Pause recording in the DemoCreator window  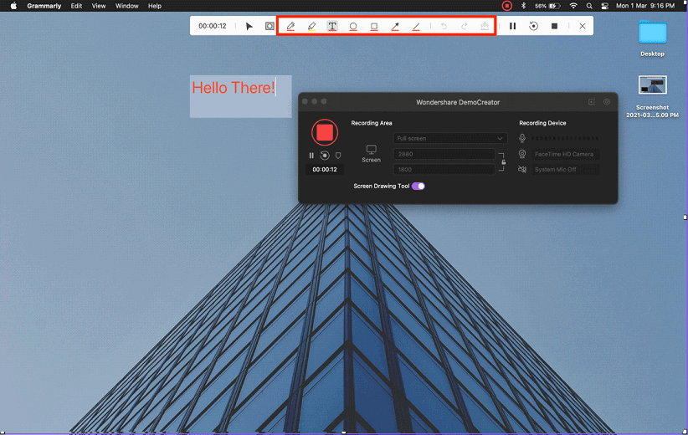311,156
